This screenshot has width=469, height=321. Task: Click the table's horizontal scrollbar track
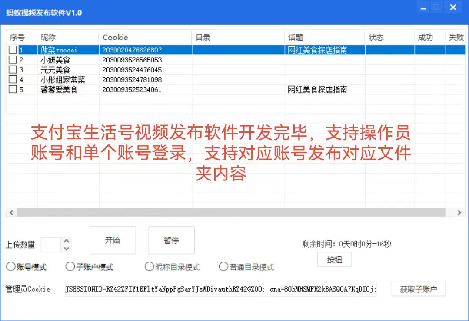click(x=231, y=213)
